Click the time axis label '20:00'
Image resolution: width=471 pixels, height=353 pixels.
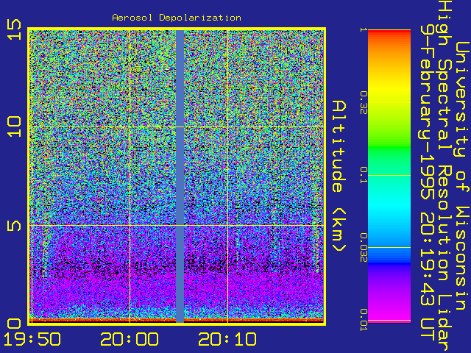click(x=130, y=339)
